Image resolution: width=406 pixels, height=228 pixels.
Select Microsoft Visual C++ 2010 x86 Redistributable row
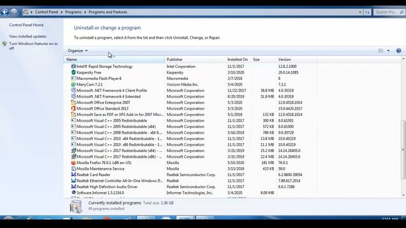[190, 144]
